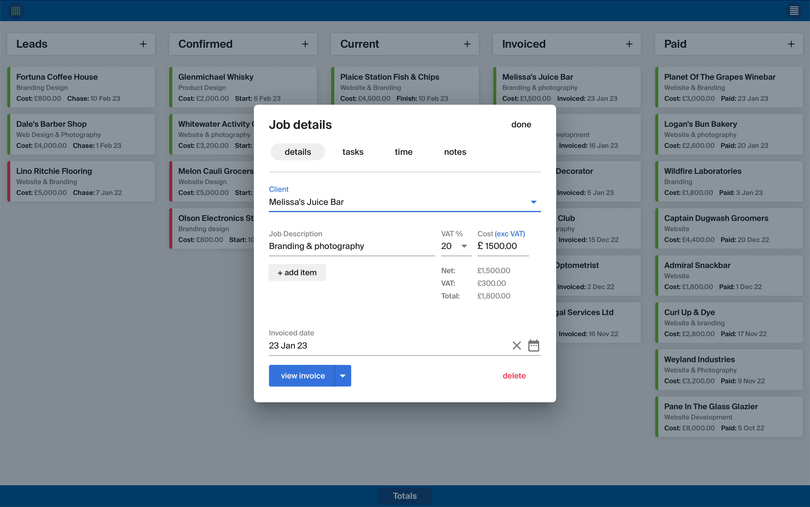Image resolution: width=810 pixels, height=507 pixels.
Task: Switch to the notes tab
Action: coord(455,151)
